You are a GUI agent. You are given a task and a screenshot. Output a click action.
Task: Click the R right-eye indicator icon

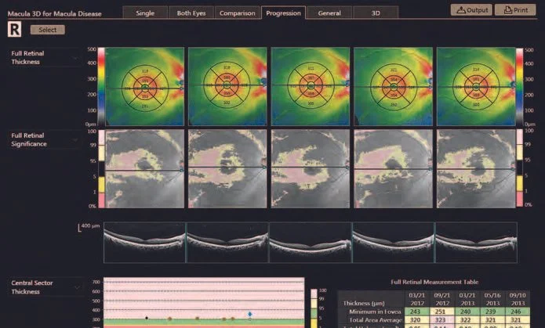(x=15, y=30)
